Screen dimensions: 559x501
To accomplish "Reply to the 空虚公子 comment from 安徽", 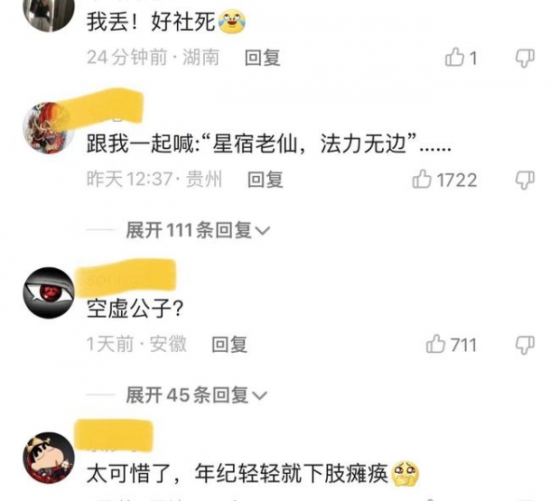I will point(229,345).
